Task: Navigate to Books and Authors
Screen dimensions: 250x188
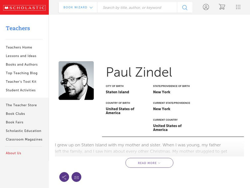Action: coord(22,65)
